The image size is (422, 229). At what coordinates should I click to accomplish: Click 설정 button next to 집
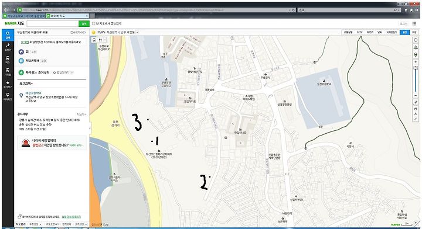pyautogui.click(x=33, y=52)
